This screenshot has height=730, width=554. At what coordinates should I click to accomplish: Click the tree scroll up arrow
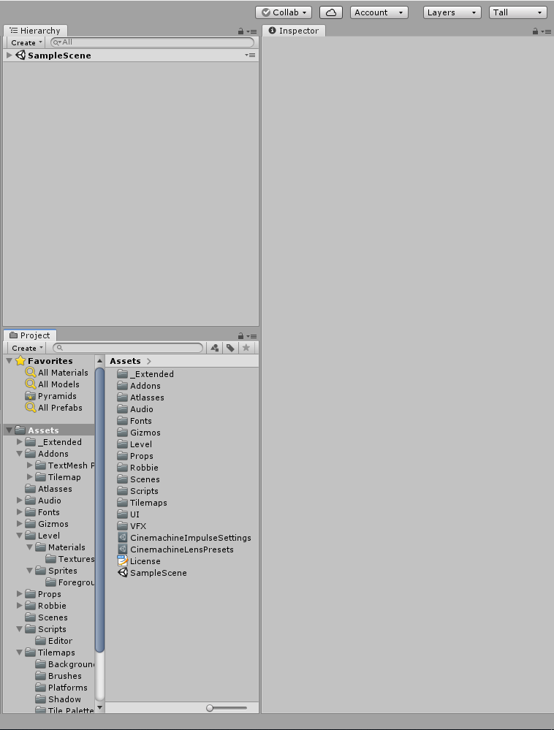[x=99, y=360]
